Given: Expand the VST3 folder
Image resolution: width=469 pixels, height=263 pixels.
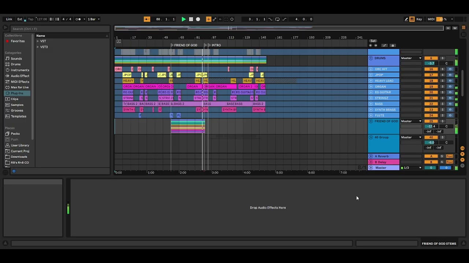Looking at the screenshot, I should point(38,47).
